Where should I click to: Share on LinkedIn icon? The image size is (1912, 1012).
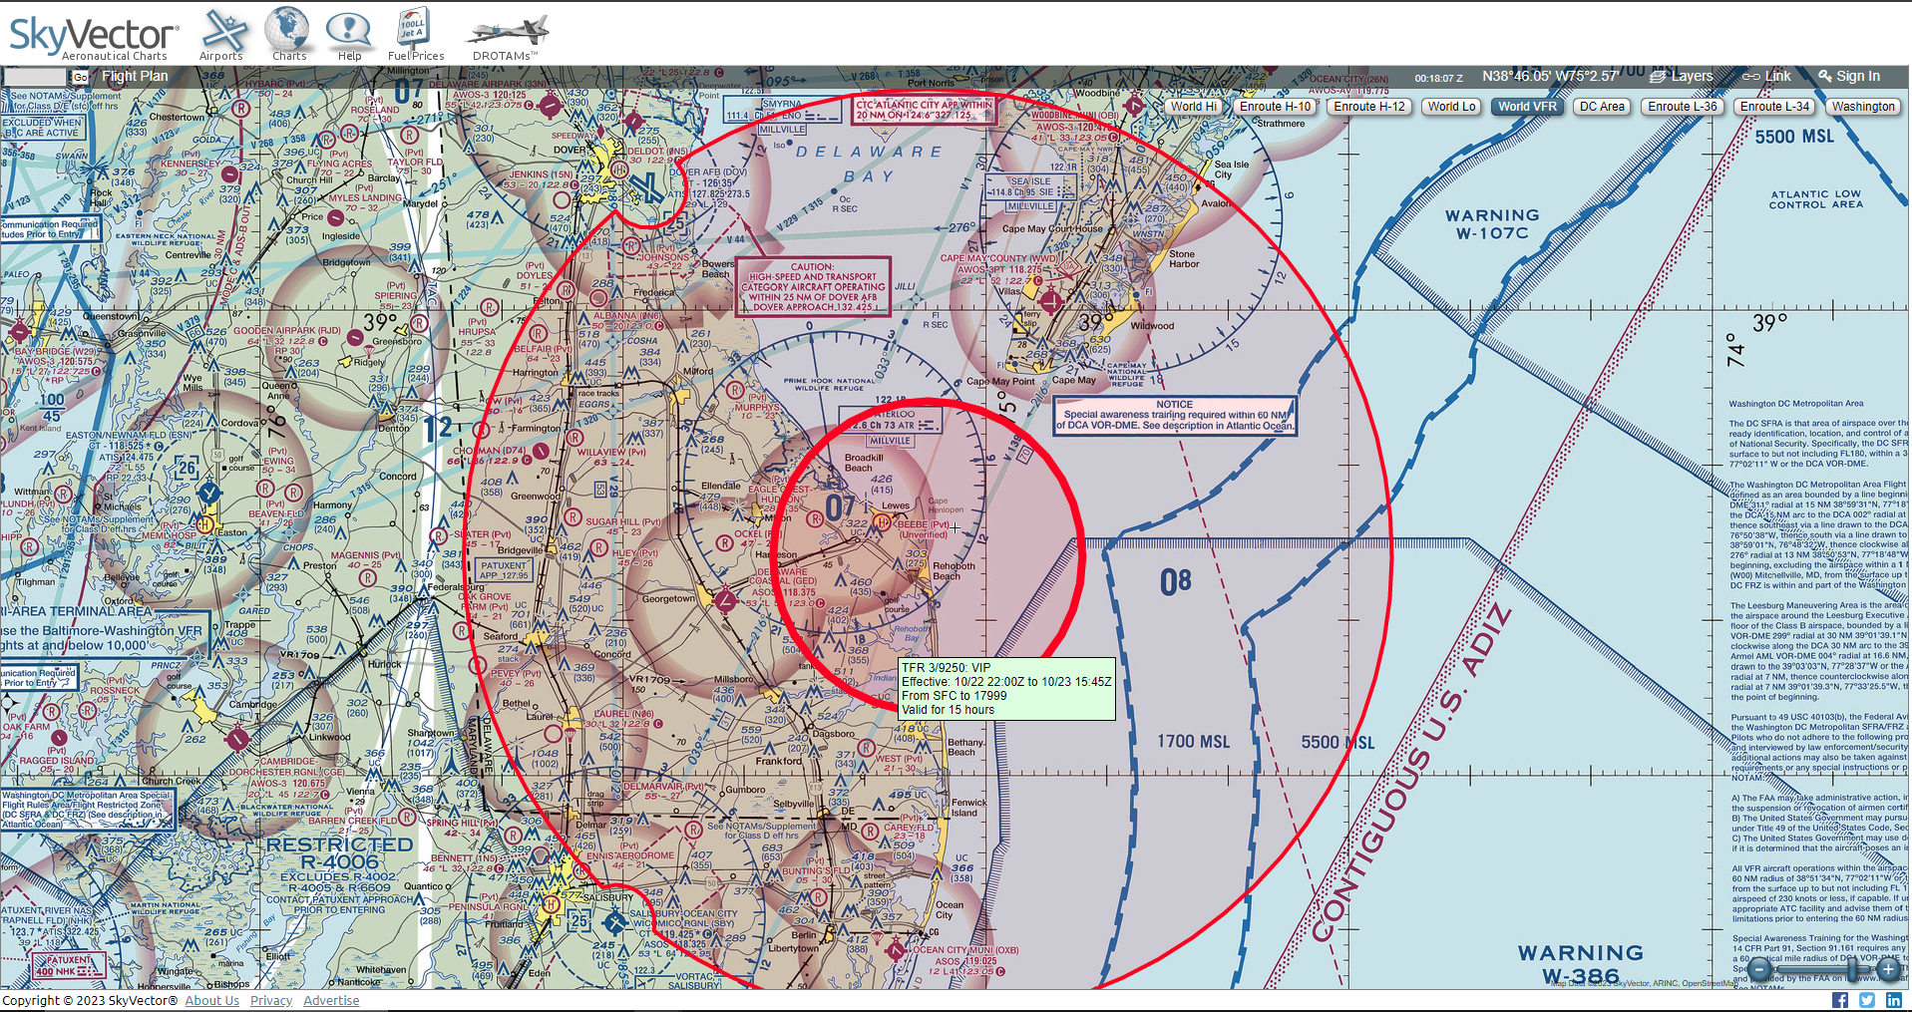pos(1893,1000)
